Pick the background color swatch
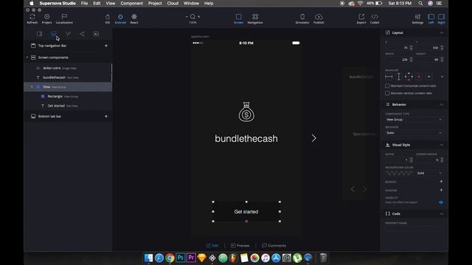The height and width of the screenshot is (265, 472). pos(399,173)
